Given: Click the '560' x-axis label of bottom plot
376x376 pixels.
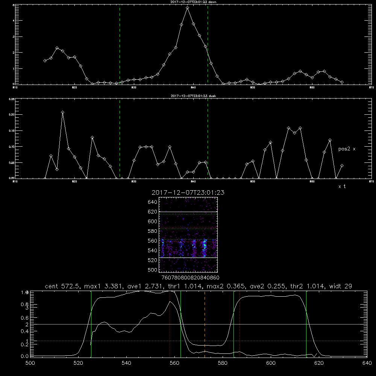Looking at the screenshot, I should (x=174, y=363).
